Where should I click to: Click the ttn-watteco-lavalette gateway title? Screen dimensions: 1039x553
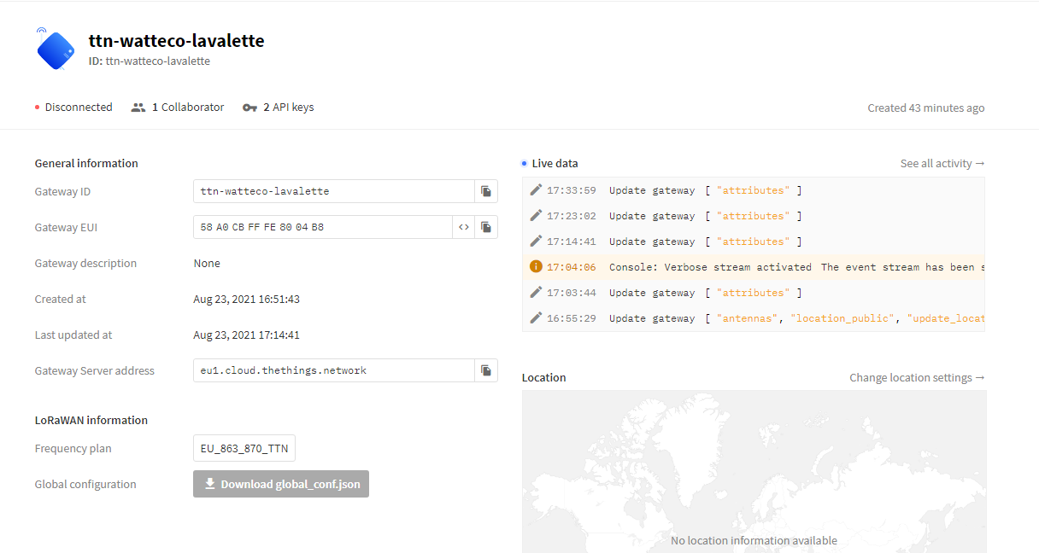177,41
